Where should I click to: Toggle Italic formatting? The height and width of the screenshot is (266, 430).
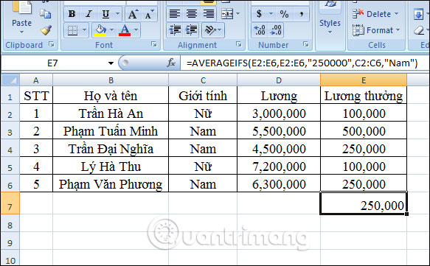(x=89, y=14)
